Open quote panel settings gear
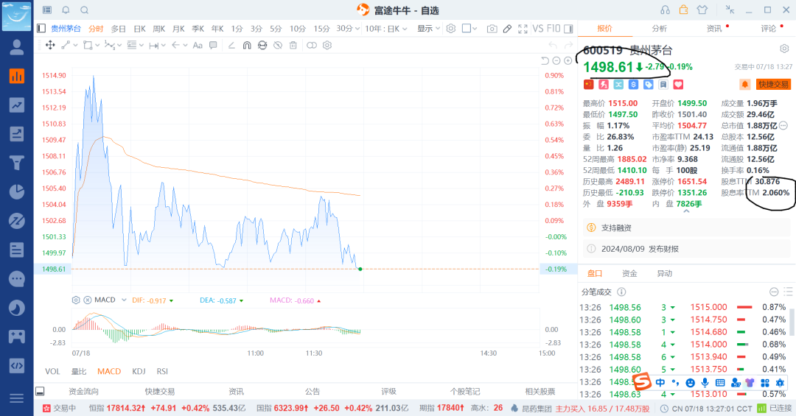Screen dimensions: 796x416 point(784,49)
